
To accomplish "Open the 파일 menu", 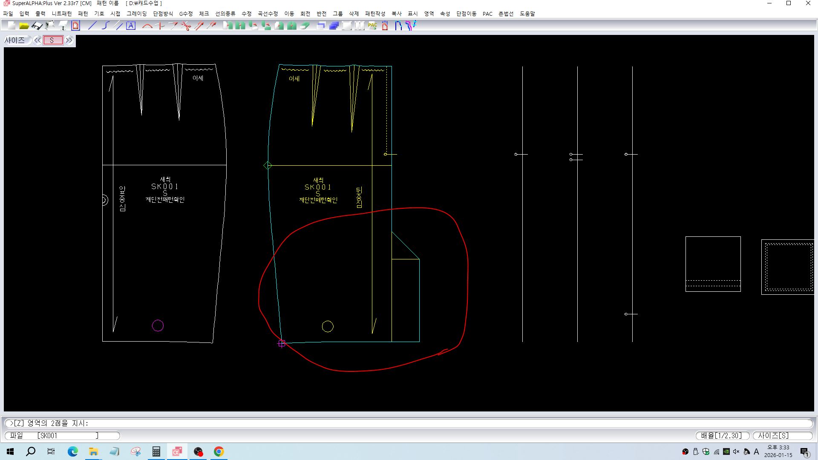I will click(8, 14).
